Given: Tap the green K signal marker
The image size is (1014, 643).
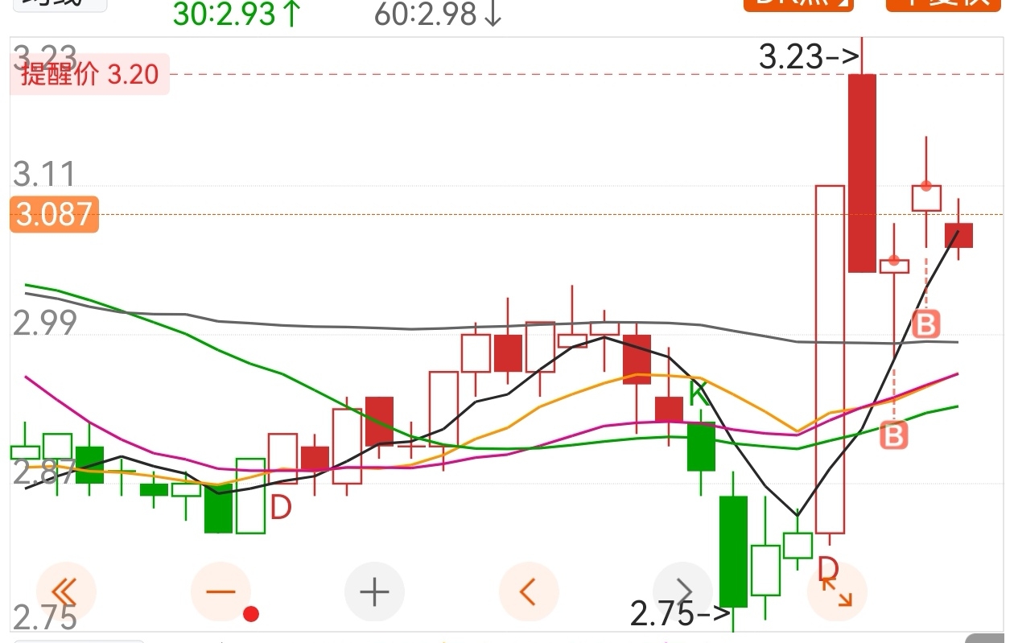Looking at the screenshot, I should 699,394.
